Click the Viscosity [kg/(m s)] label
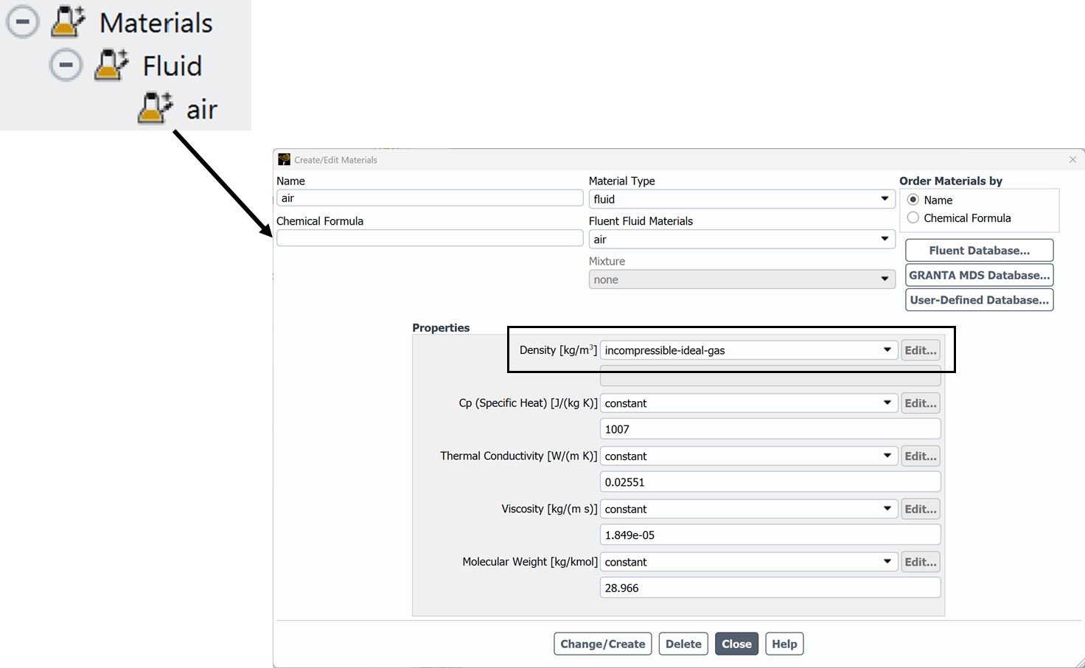The height and width of the screenshot is (668, 1085). (549, 509)
